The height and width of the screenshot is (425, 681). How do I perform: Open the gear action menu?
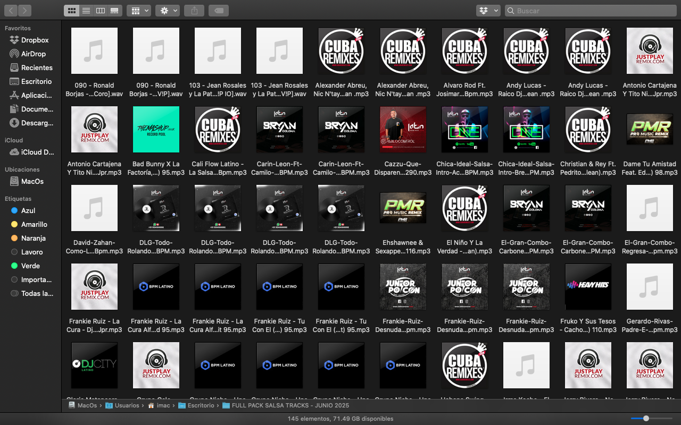point(168,11)
